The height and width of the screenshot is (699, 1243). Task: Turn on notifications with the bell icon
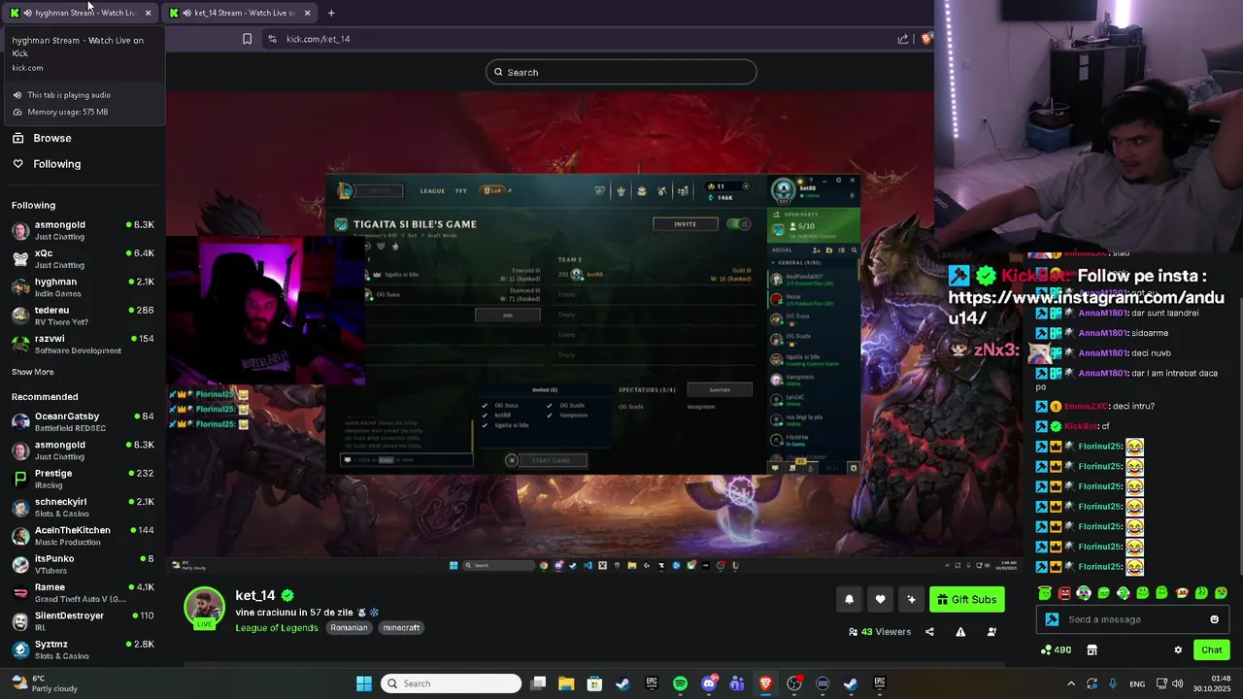click(849, 599)
